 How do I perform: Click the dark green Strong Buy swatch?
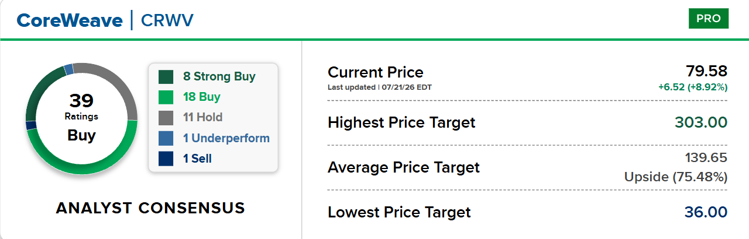pos(166,76)
